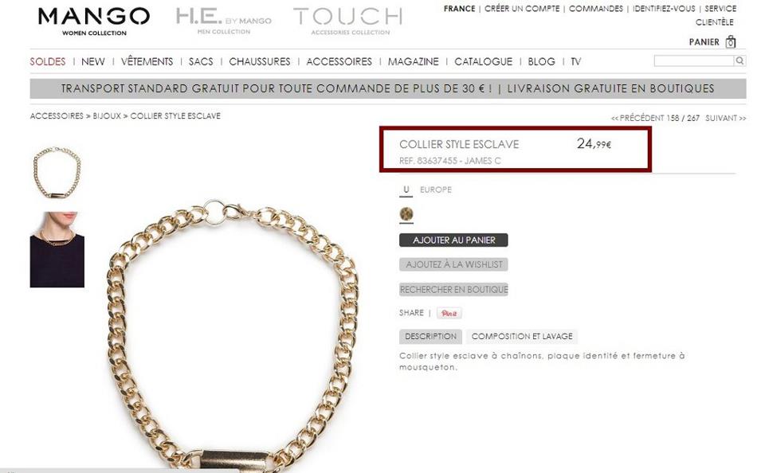Select the Description tab

(x=430, y=337)
